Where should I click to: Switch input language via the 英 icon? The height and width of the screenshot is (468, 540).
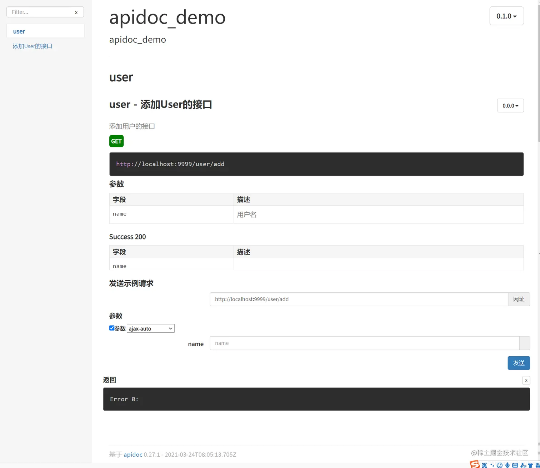pos(484,465)
